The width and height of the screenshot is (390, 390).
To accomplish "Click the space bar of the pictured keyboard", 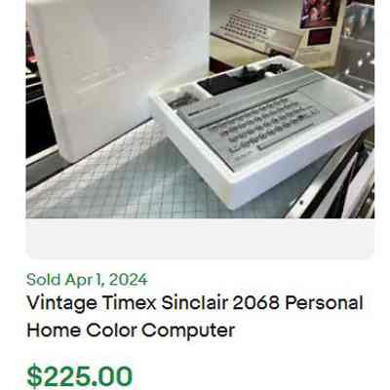I will point(286,136).
